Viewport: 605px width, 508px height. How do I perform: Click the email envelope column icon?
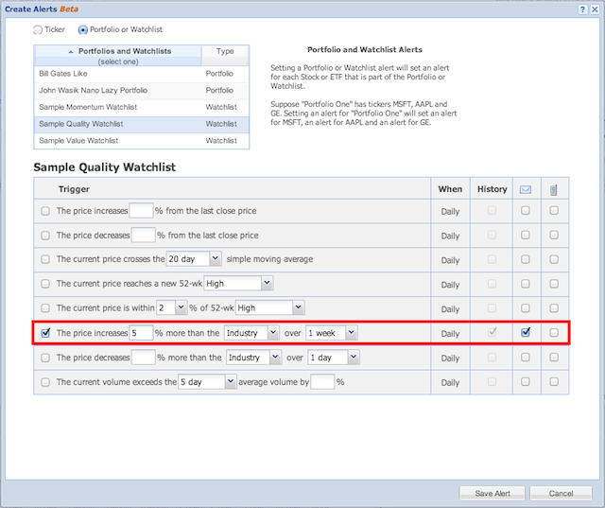tap(526, 189)
